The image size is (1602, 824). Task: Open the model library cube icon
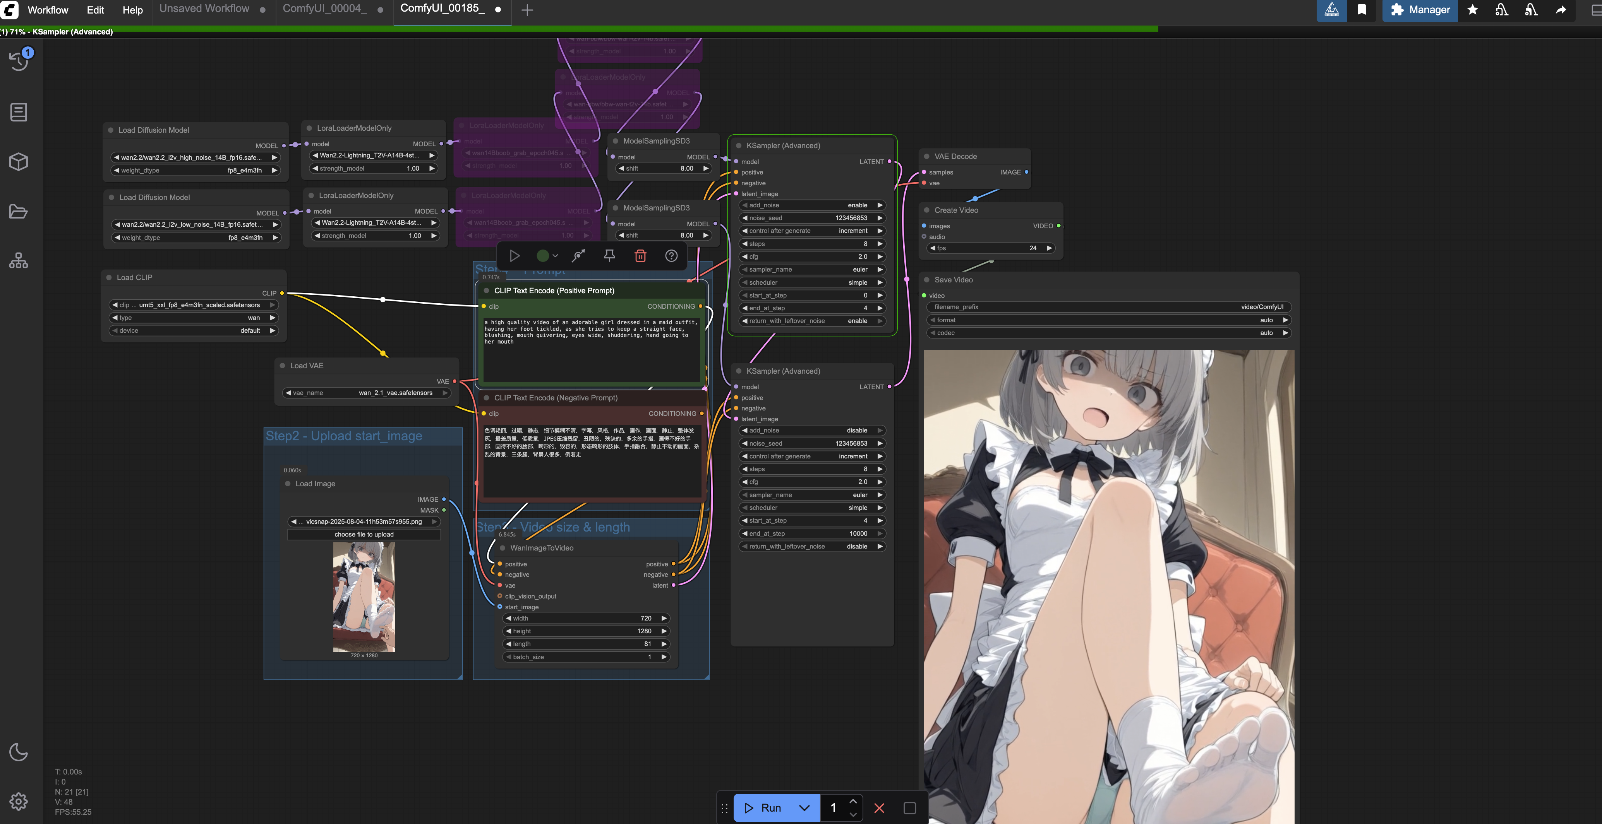[19, 162]
